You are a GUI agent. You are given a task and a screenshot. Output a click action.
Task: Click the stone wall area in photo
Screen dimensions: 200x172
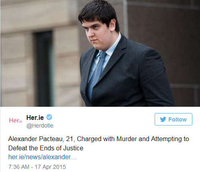coord(17,53)
